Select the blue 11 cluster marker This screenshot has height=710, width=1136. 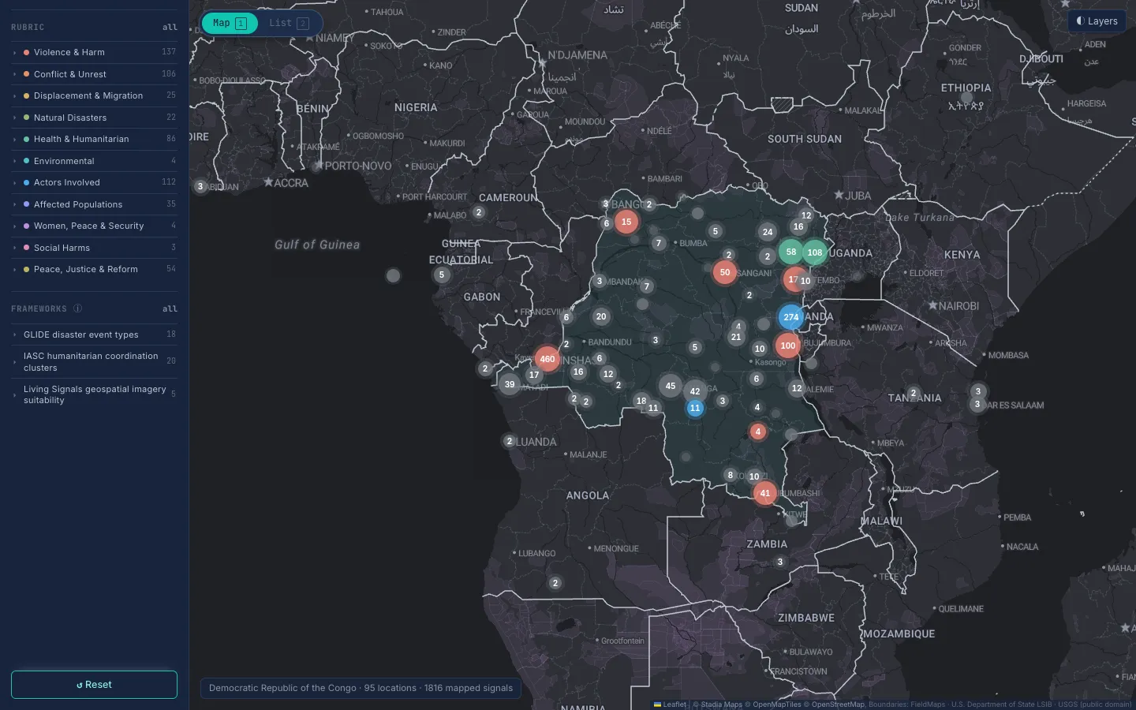pyautogui.click(x=695, y=408)
